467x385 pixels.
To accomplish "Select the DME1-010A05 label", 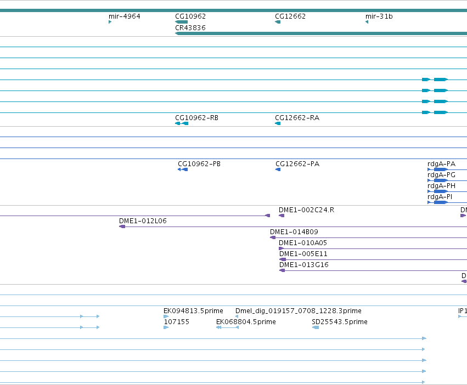I will [x=303, y=243].
